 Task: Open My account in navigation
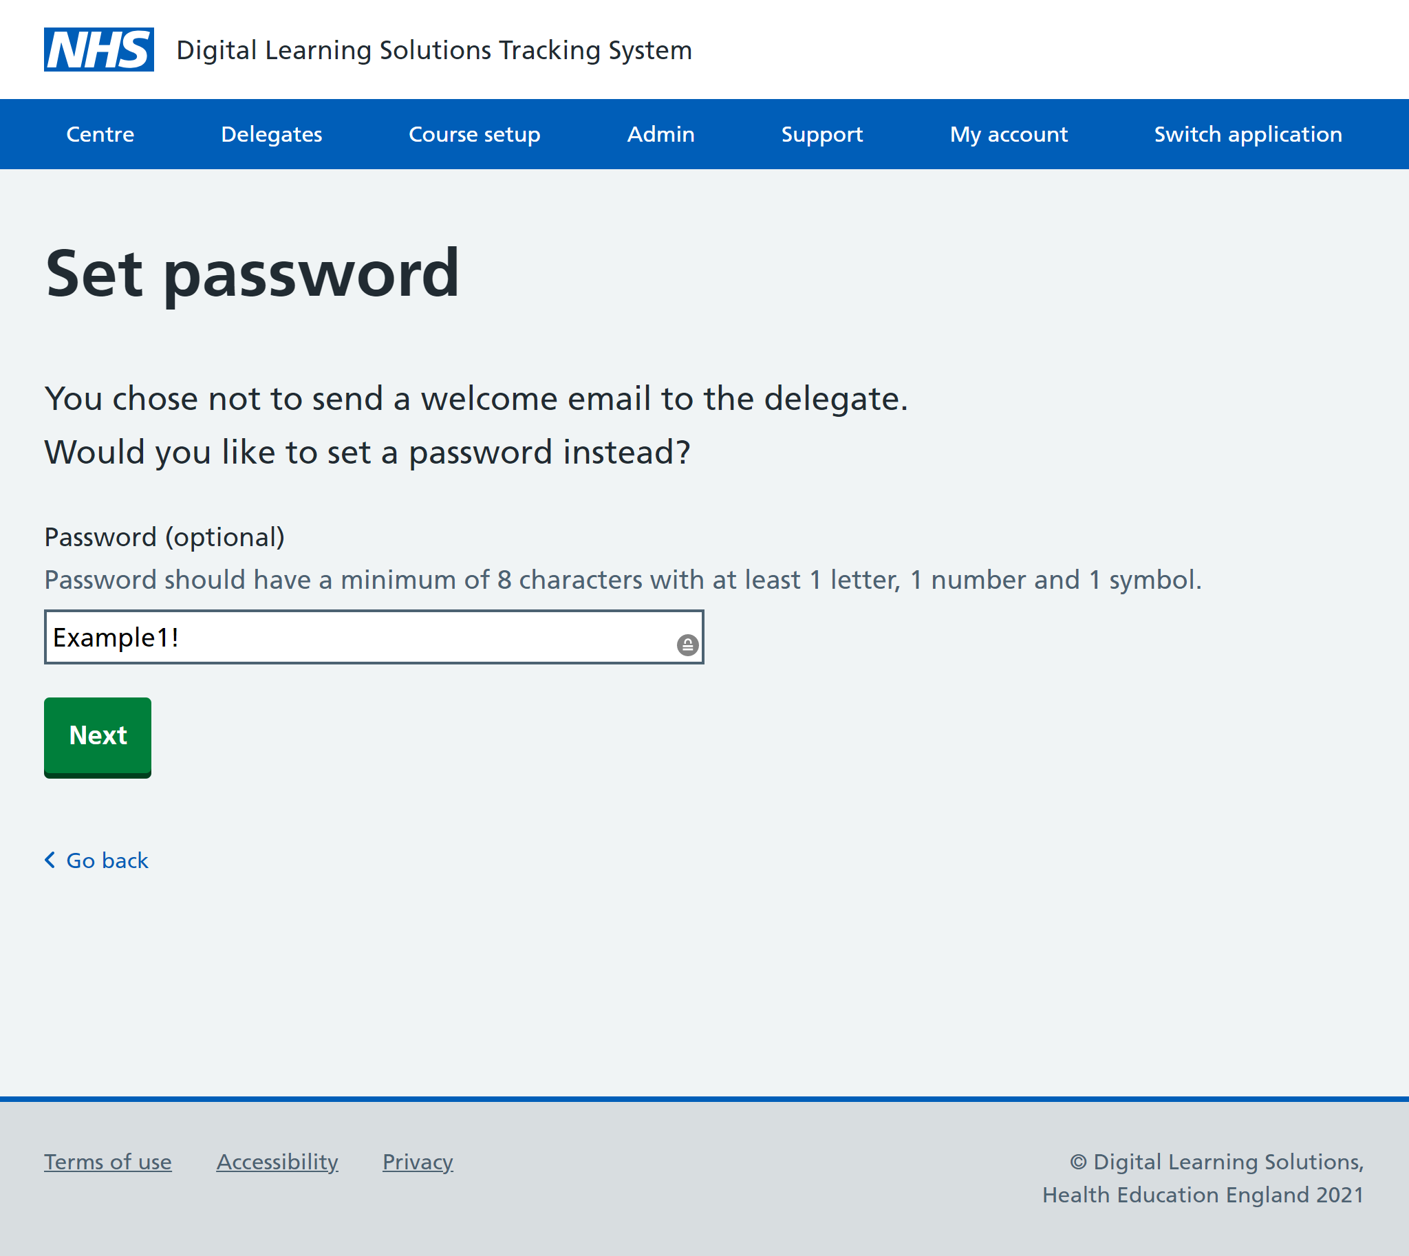(1008, 134)
